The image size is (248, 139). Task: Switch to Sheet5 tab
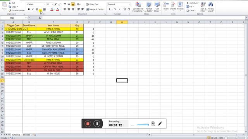pos(27,135)
